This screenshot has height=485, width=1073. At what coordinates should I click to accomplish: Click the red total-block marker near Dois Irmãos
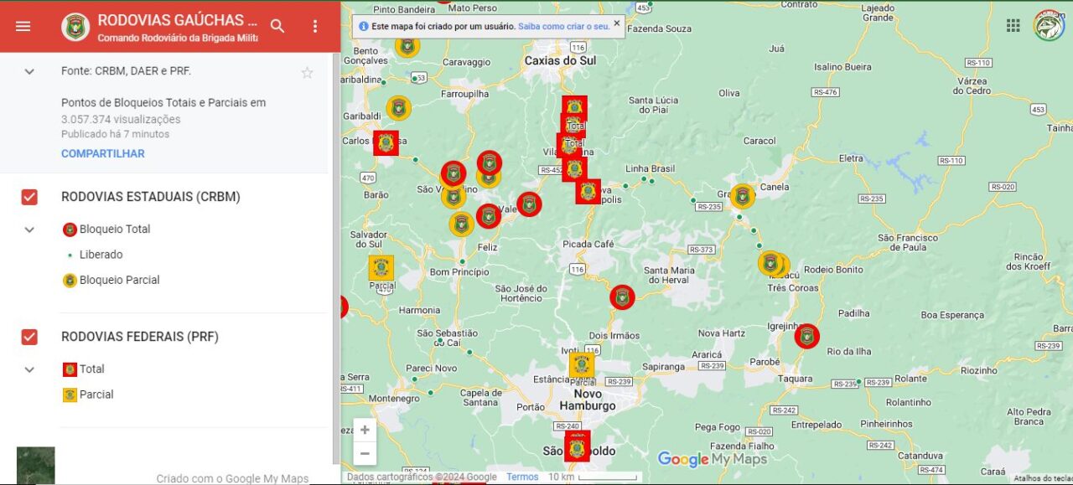click(622, 297)
